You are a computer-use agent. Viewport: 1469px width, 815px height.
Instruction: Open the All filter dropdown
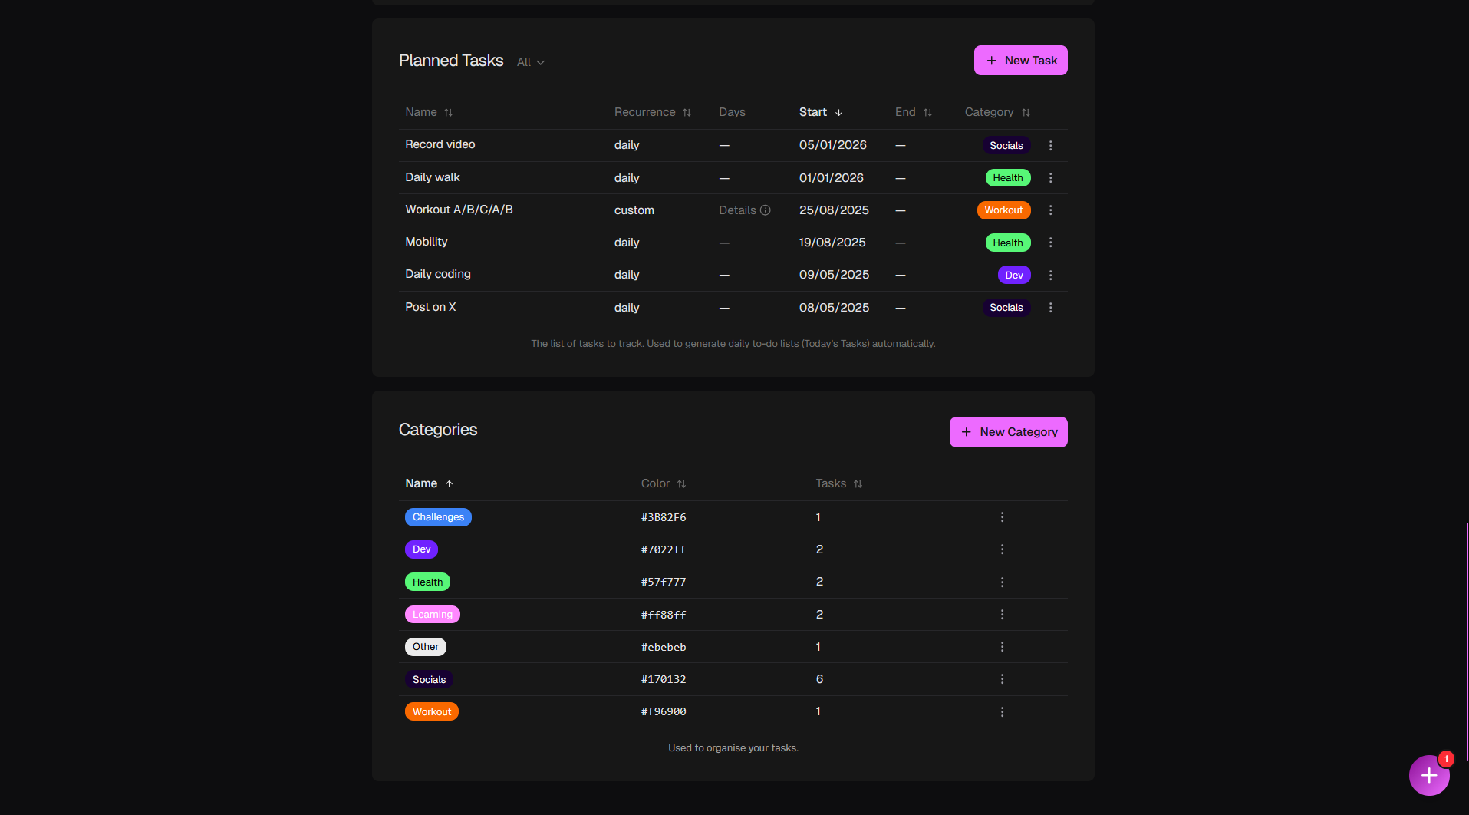pos(531,62)
